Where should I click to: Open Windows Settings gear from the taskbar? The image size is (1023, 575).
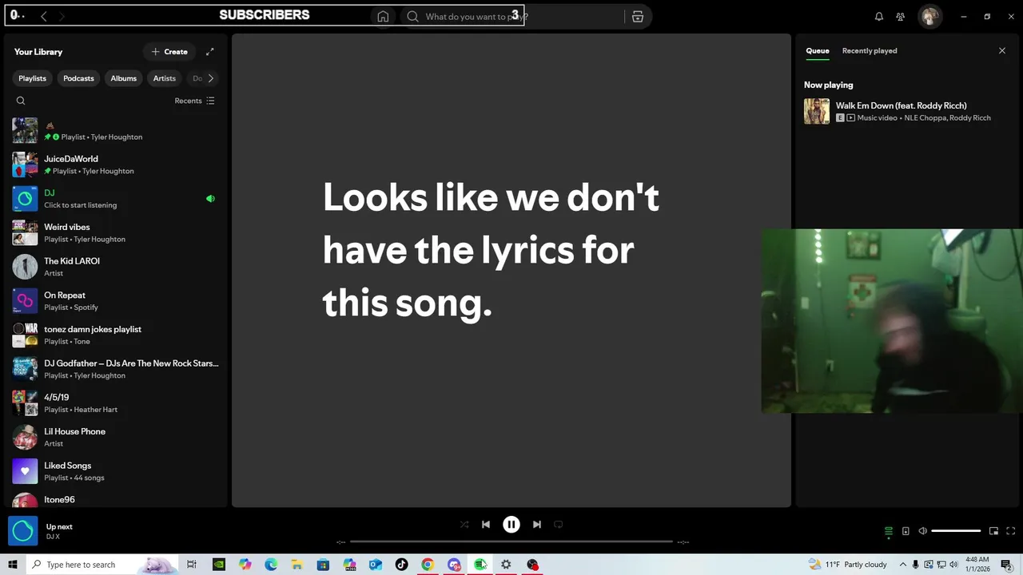506,565
